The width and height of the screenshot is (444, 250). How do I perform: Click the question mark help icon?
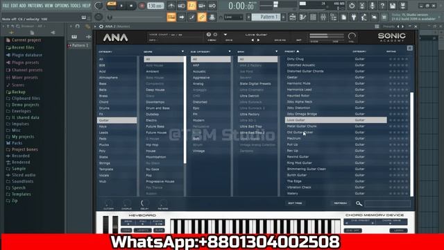[x=382, y=6]
